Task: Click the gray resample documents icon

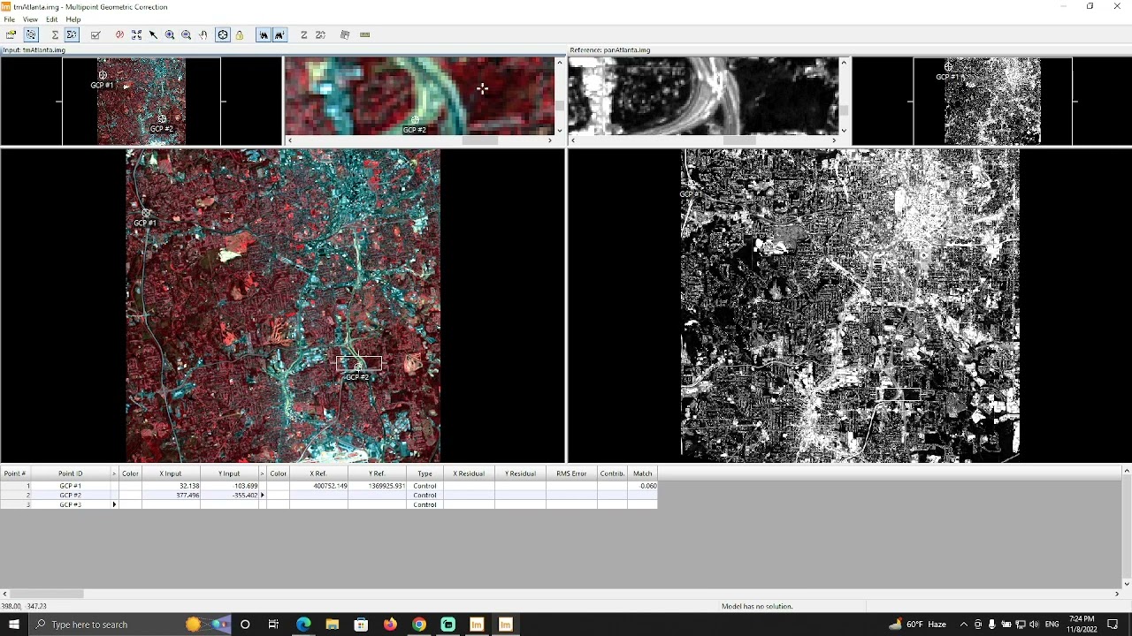Action: pyautogui.click(x=345, y=35)
